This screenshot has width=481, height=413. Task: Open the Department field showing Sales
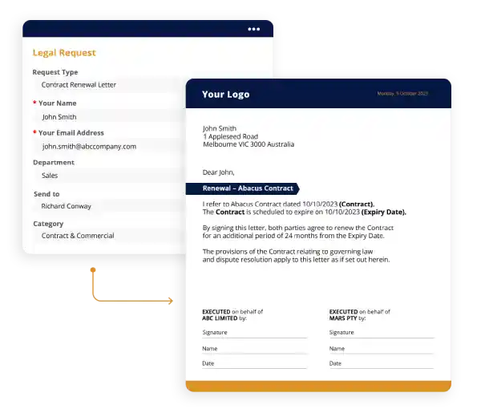(x=109, y=176)
